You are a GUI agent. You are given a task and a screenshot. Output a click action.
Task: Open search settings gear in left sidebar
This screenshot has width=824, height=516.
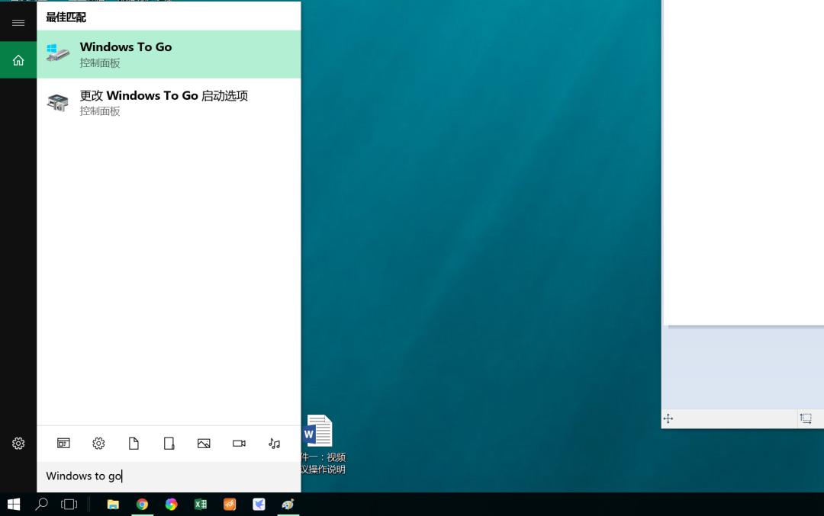(18, 443)
